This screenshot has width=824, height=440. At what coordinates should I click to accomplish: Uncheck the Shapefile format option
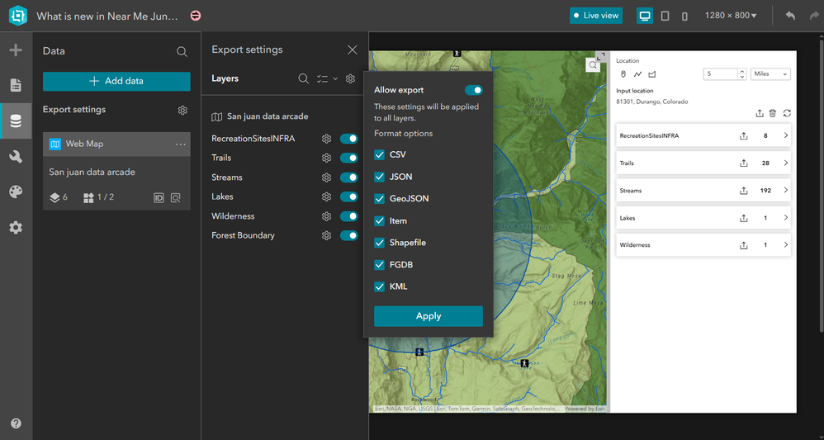(380, 243)
